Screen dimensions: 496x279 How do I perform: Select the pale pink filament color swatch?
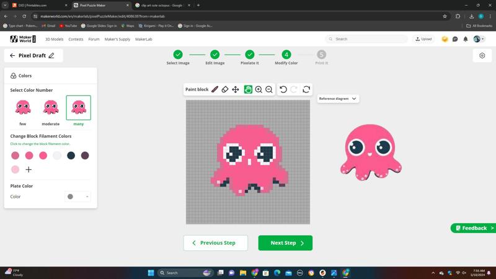pyautogui.click(x=15, y=169)
